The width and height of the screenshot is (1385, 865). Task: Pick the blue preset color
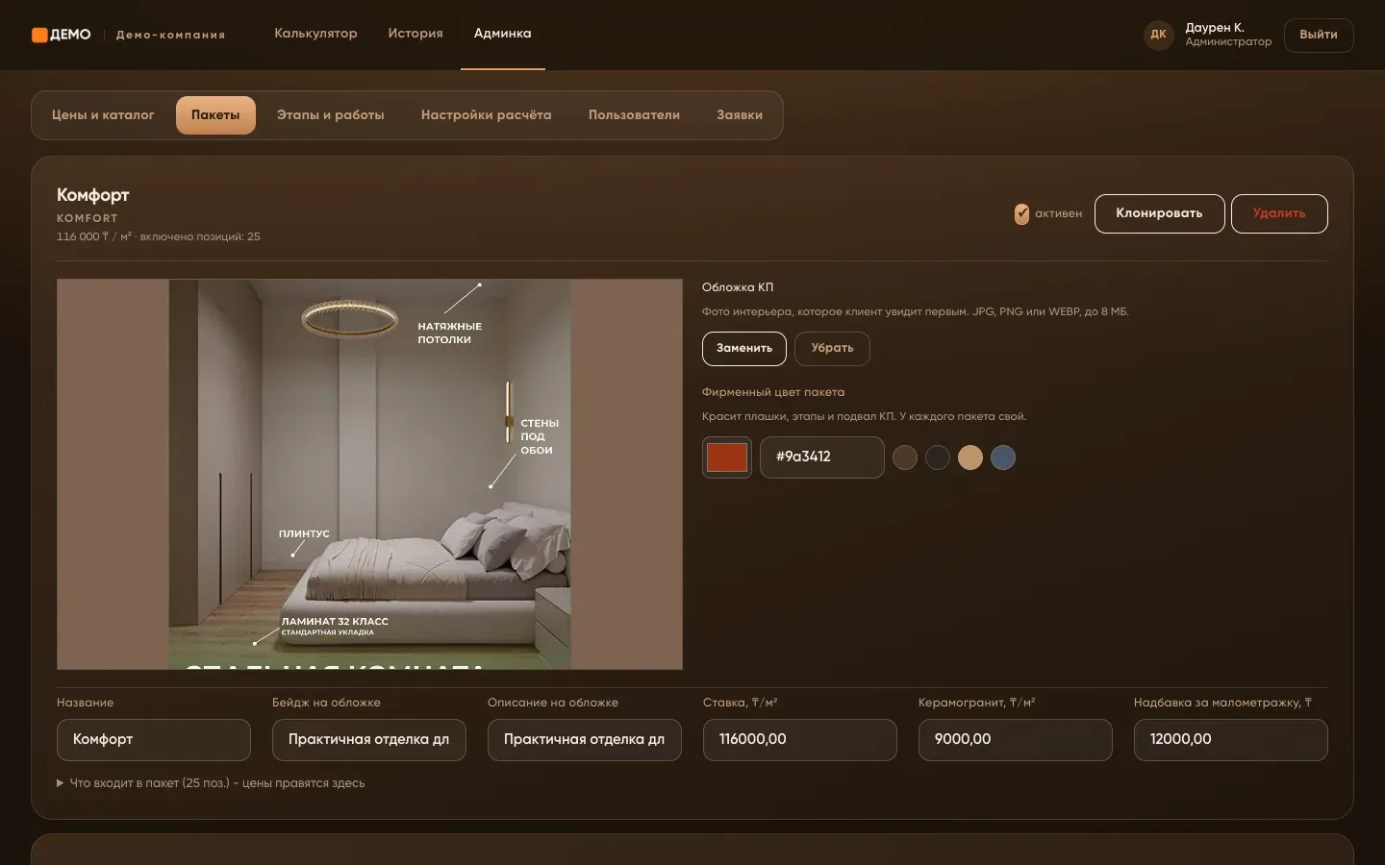point(1003,457)
